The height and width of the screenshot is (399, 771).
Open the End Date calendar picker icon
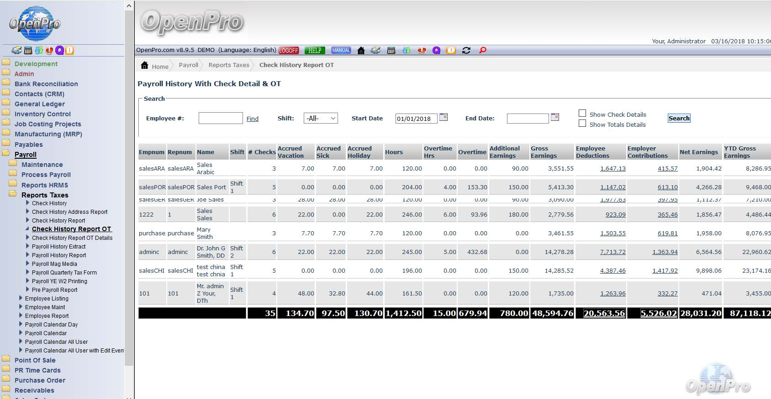[554, 117]
